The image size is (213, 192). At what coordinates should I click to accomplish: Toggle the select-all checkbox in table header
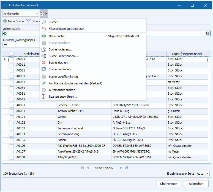pyautogui.click(x=12, y=54)
